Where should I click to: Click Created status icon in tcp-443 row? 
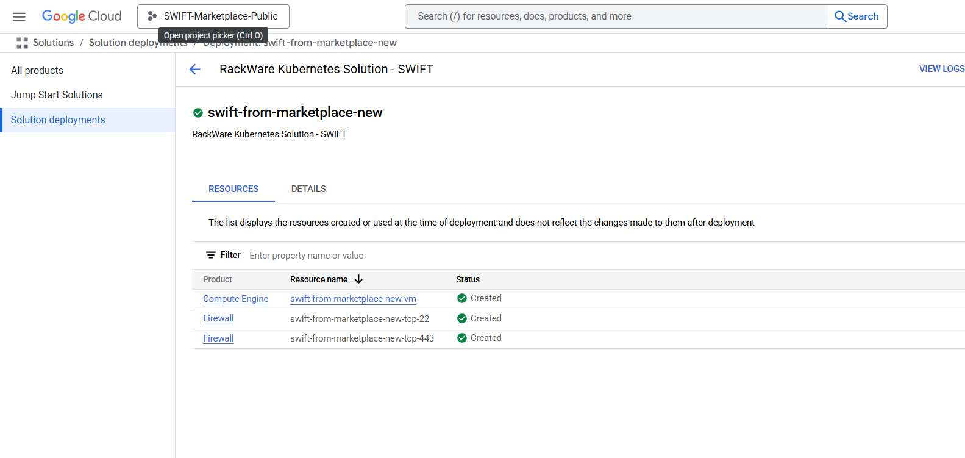pyautogui.click(x=462, y=338)
